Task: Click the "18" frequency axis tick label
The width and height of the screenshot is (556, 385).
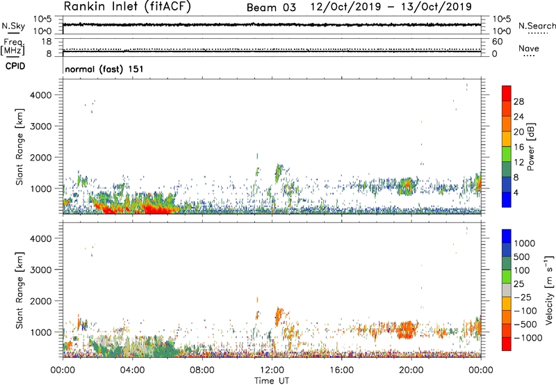Action: [47, 42]
